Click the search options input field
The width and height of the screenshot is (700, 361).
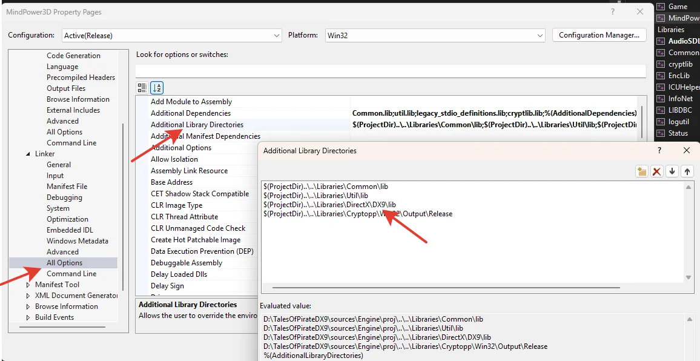(x=391, y=71)
